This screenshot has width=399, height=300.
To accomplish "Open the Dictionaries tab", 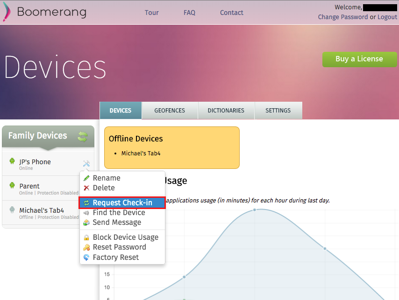I will [226, 111].
